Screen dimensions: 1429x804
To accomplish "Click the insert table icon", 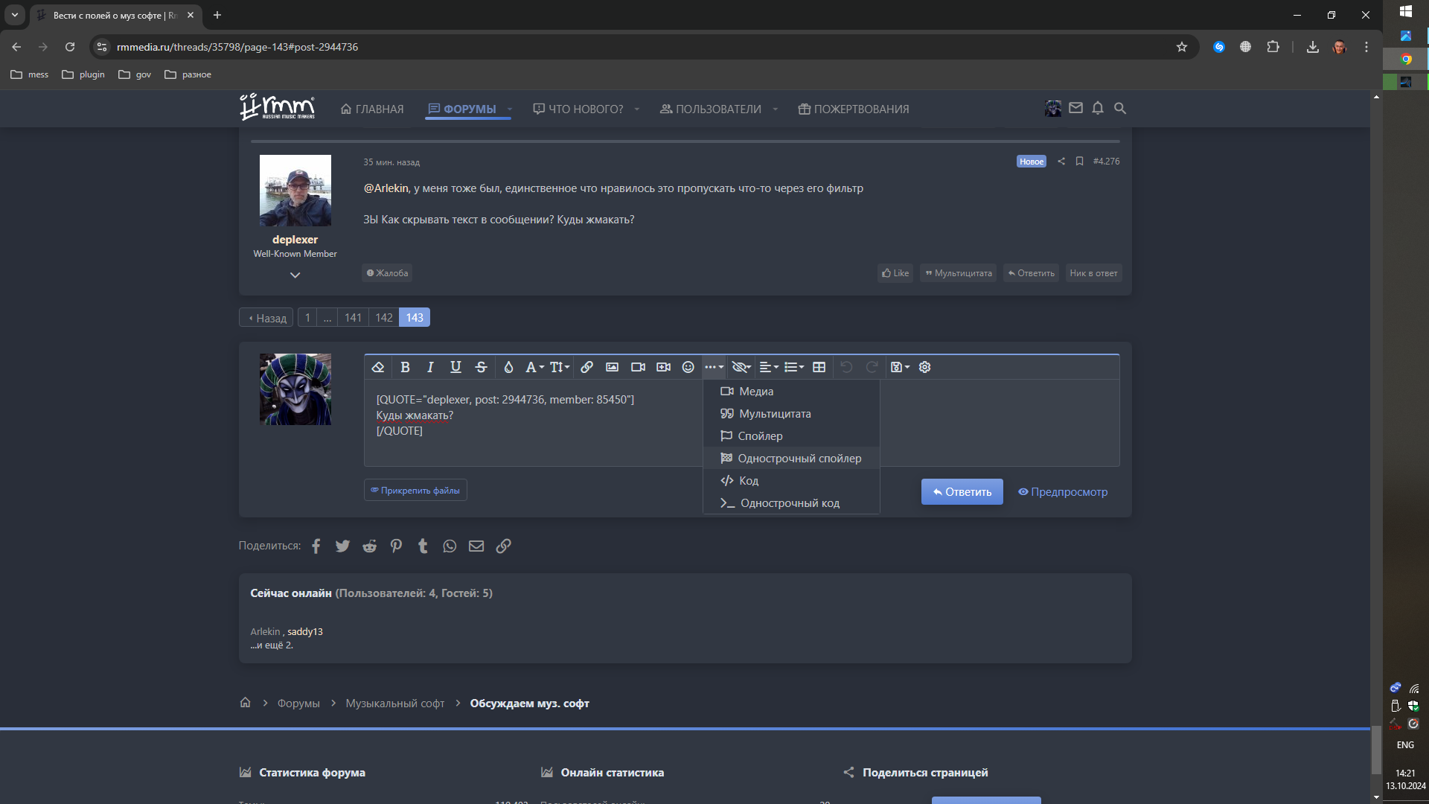I will click(x=819, y=367).
